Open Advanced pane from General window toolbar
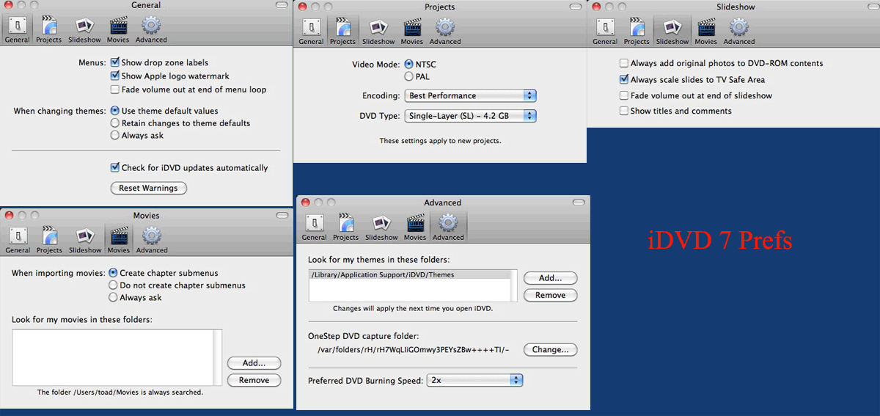 click(151, 29)
